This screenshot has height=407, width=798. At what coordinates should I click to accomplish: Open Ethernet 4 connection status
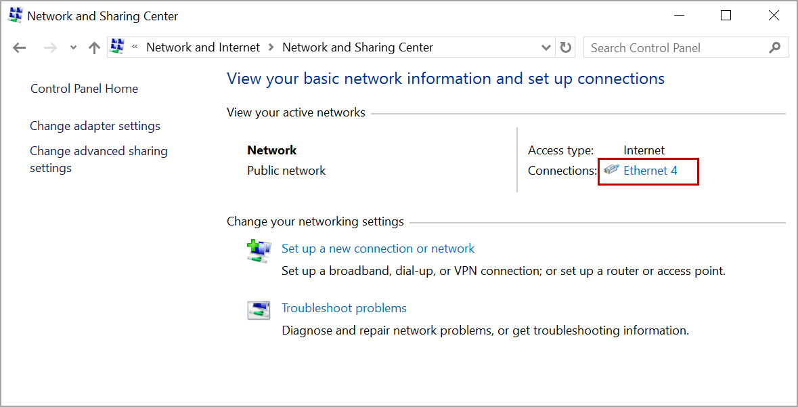pos(650,171)
